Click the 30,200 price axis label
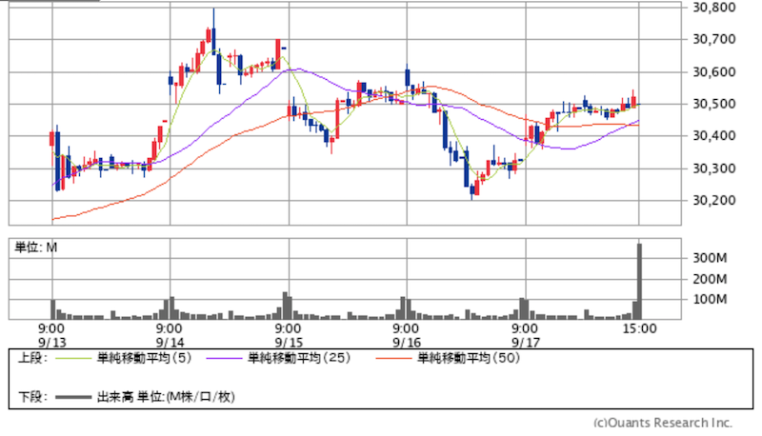Image resolution: width=762 pixels, height=436 pixels. (713, 200)
